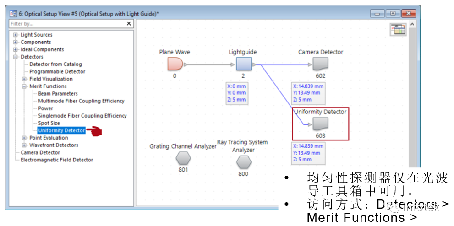The width and height of the screenshot is (454, 226).
Task: Collapse the Merit Functions node
Action: pos(24,86)
